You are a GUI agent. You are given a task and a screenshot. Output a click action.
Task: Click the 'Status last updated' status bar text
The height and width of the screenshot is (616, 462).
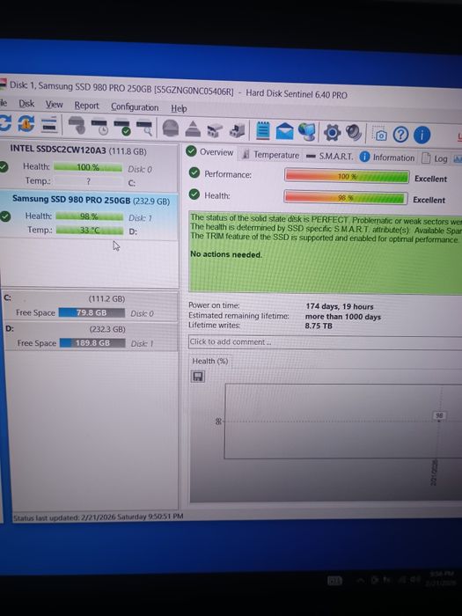(x=99, y=517)
